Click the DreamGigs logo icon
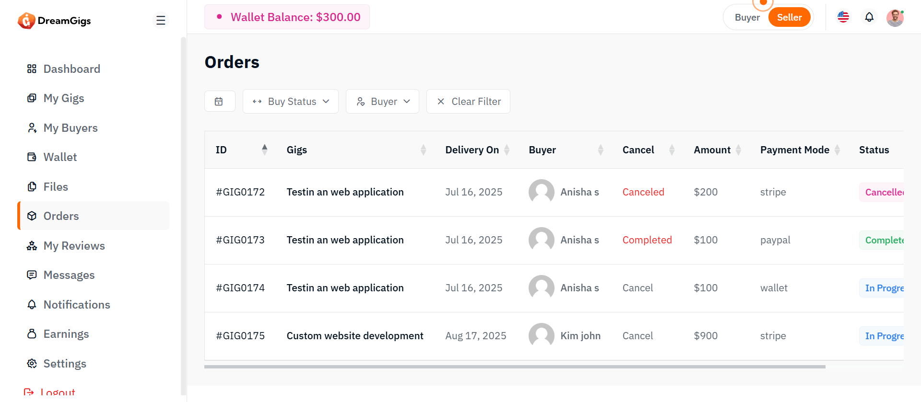The image size is (921, 402). coord(26,21)
